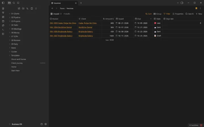Open the help icon beside Business OS
The image size is (204, 127).
[42, 124]
